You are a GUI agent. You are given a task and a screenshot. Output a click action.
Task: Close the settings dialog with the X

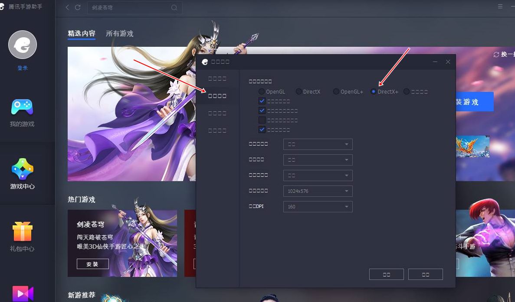pos(448,62)
